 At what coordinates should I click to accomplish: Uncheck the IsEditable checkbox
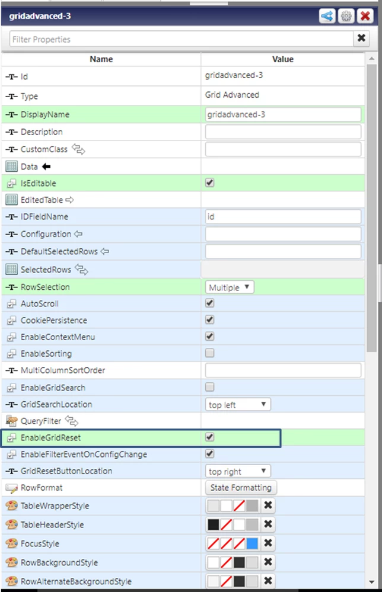click(210, 183)
